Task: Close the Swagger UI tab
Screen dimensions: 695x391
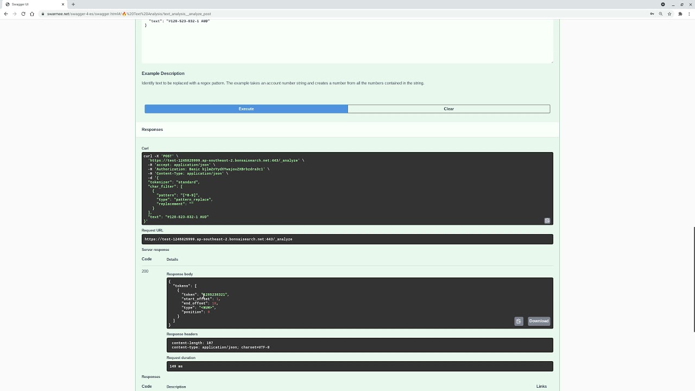Action: [62, 4]
